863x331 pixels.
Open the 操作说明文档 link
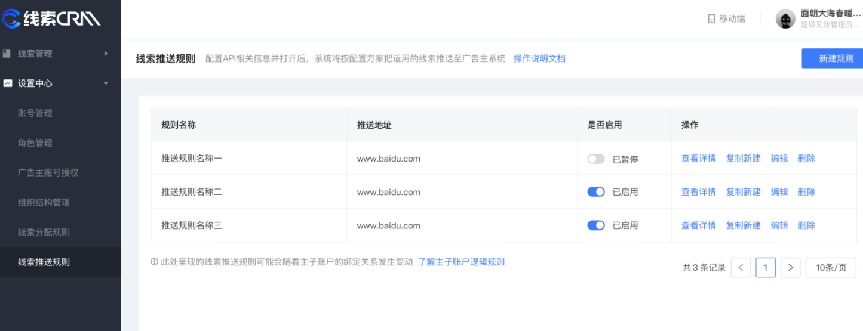pos(539,58)
